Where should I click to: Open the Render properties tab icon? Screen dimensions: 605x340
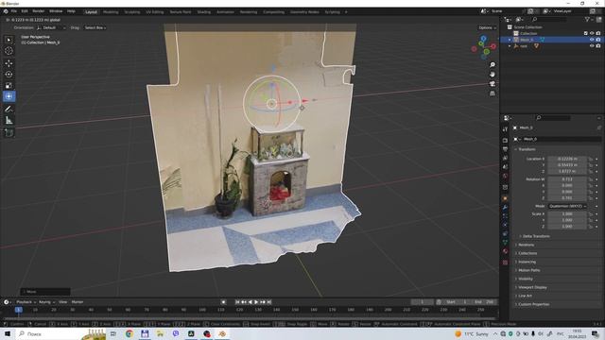pyautogui.click(x=505, y=141)
